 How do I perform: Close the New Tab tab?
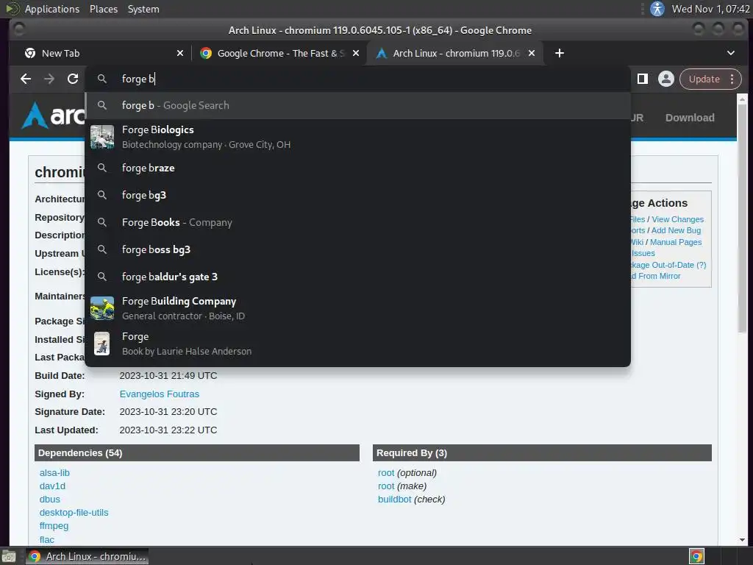point(180,53)
